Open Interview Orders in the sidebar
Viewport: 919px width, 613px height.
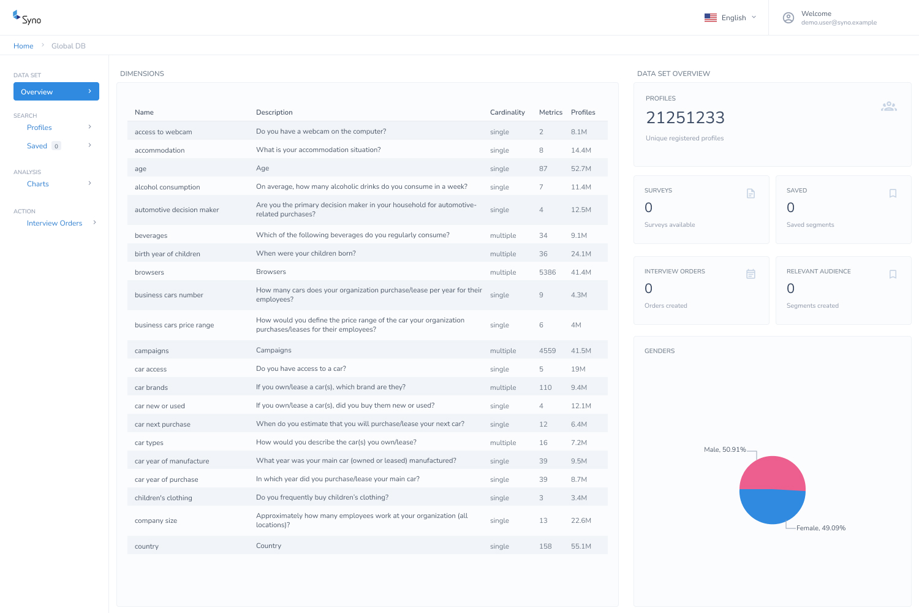pyautogui.click(x=55, y=223)
